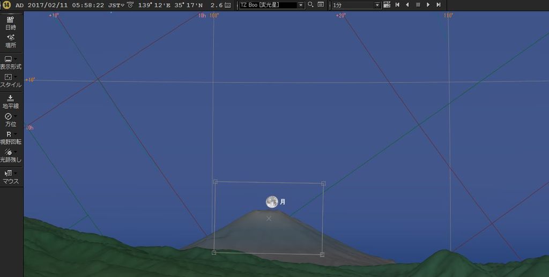Screen dimensions: 549x277
Task: Open the object list icon beside search
Action: point(321,5)
